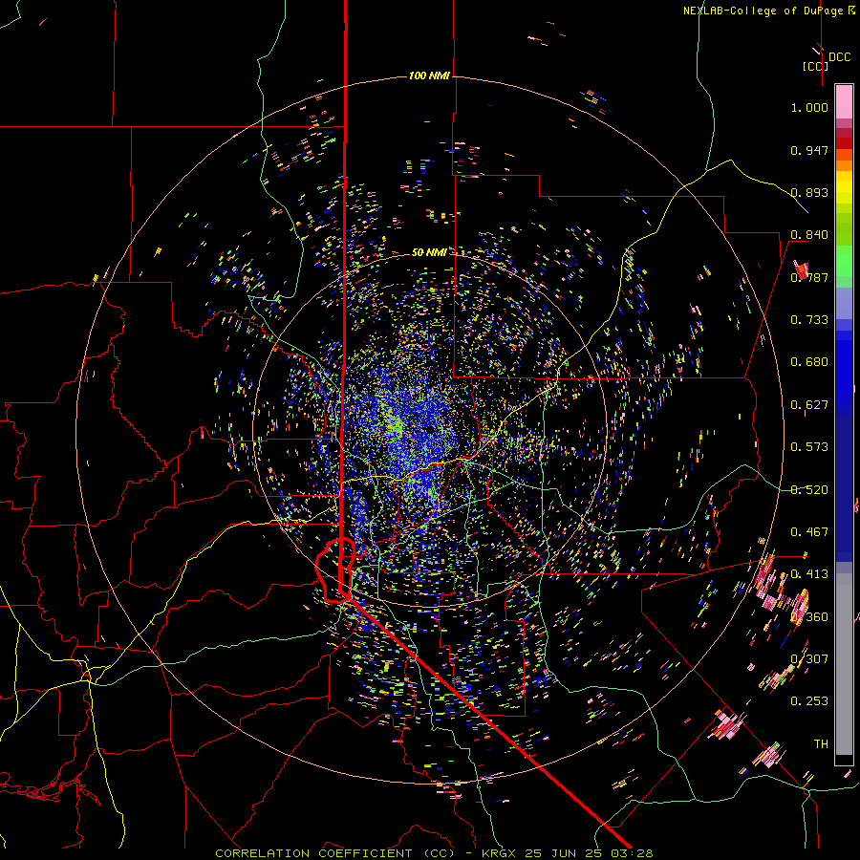Click the 03:28 timestamp in caption
Image resolution: width=860 pixels, height=860 pixels.
(633, 853)
